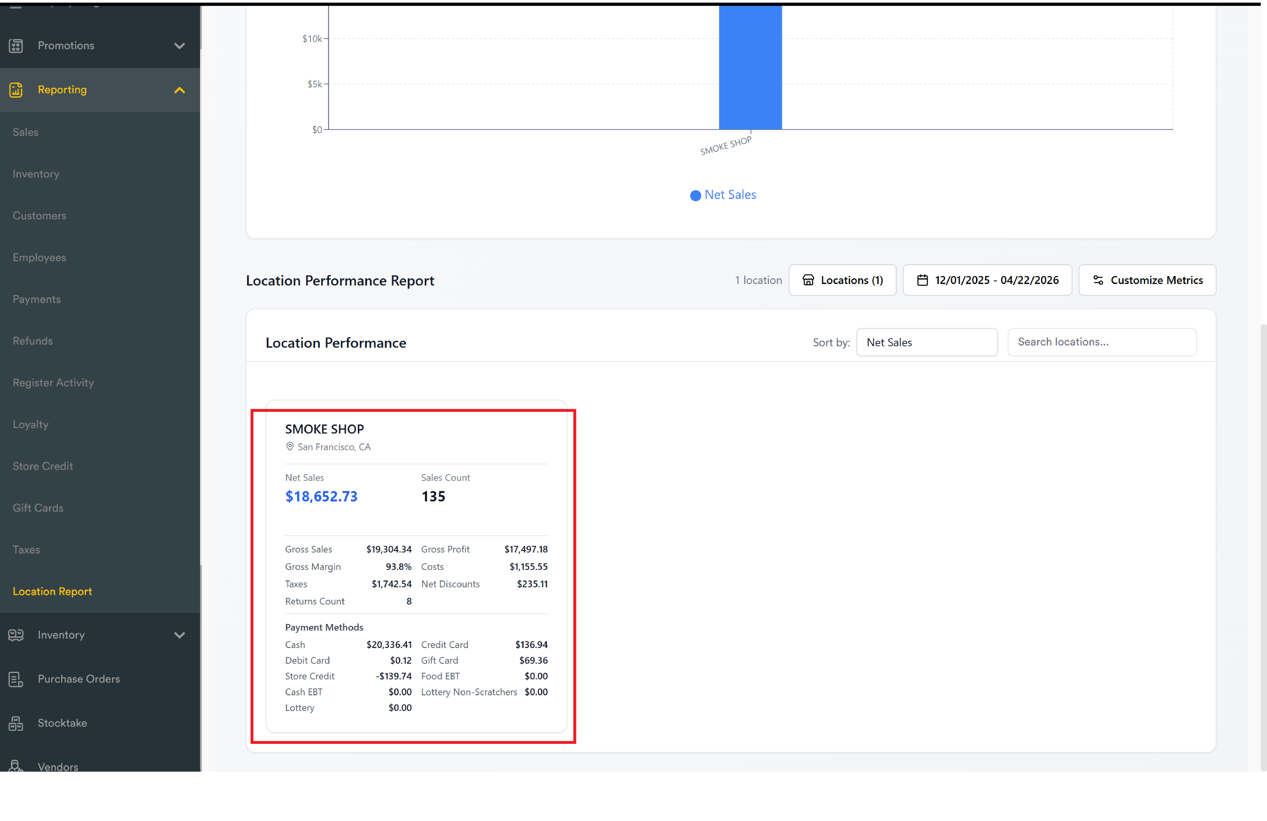The width and height of the screenshot is (1267, 821).
Task: Expand the Inventory section chevron
Action: (180, 635)
